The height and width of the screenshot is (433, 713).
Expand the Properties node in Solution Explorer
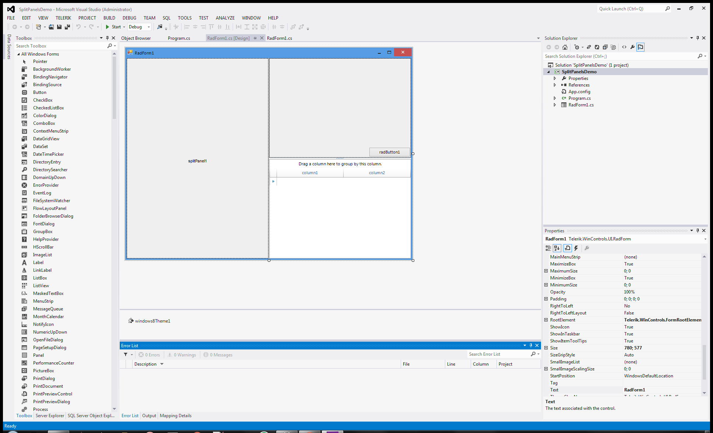[555, 78]
